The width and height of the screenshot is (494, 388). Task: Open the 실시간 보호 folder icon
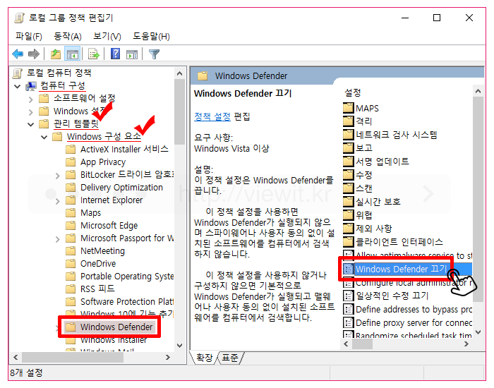[348, 202]
